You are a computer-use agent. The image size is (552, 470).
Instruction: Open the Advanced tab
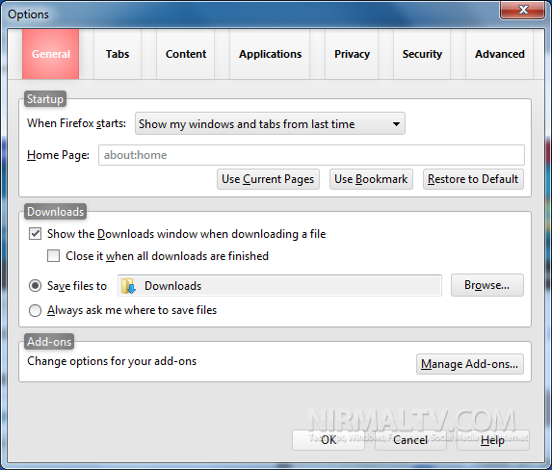click(500, 54)
